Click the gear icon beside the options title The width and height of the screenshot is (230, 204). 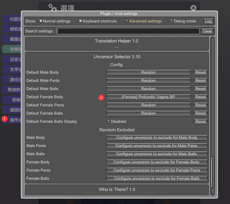53,8
